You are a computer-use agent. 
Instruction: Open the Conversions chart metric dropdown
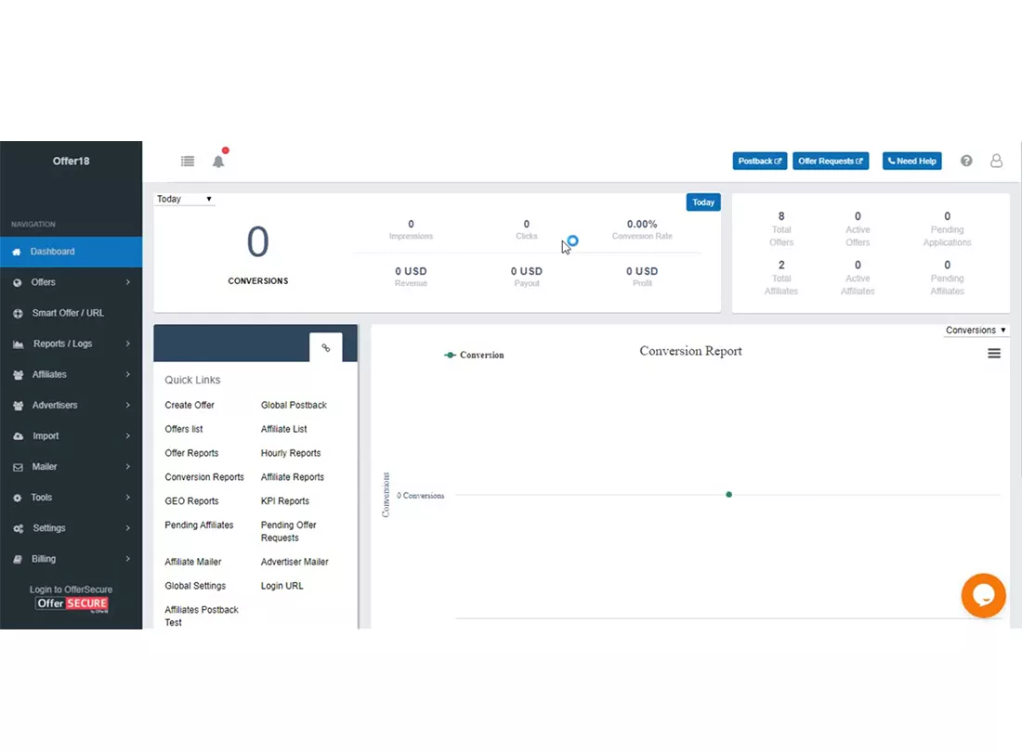(975, 331)
